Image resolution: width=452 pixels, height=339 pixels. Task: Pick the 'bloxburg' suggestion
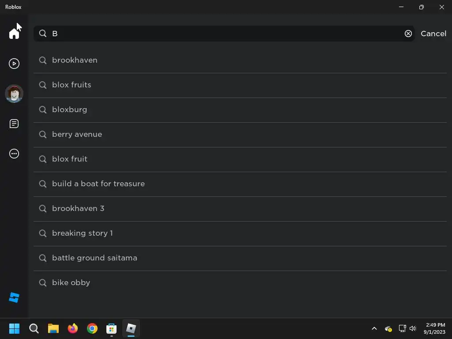click(x=240, y=110)
